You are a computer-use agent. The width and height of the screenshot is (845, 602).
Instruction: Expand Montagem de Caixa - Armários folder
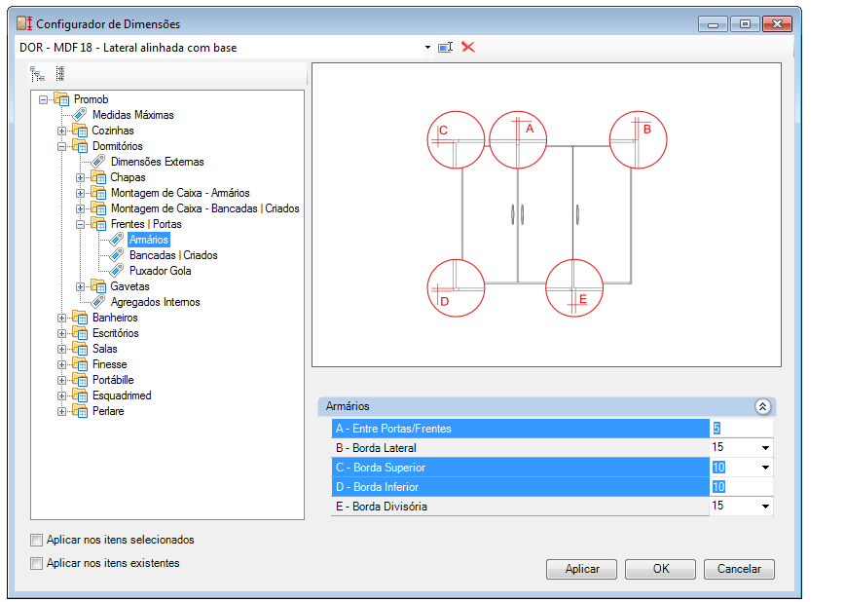tap(80, 194)
